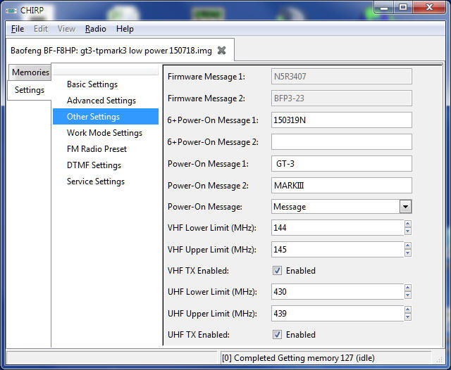Expand the Power-On Message dropdown
This screenshot has height=370, width=451.
406,207
